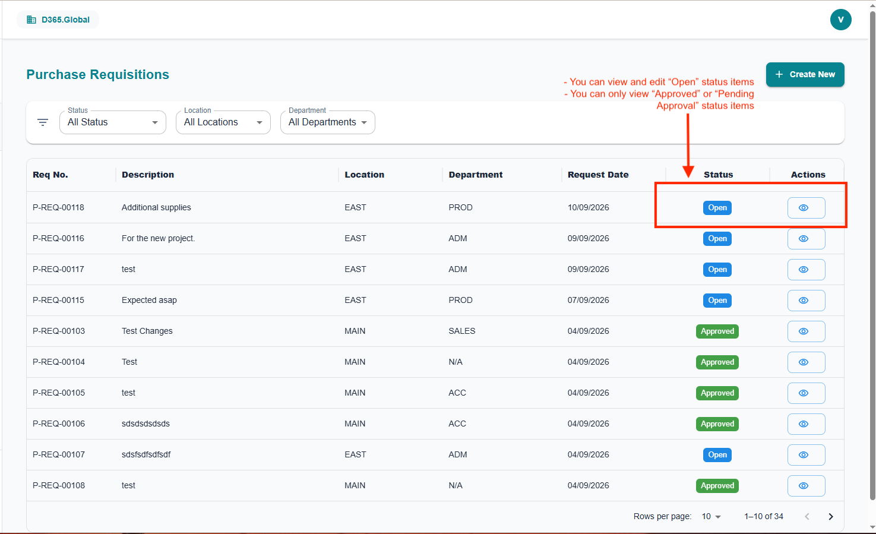Change rows per page selector
The height and width of the screenshot is (534, 876).
pyautogui.click(x=711, y=517)
